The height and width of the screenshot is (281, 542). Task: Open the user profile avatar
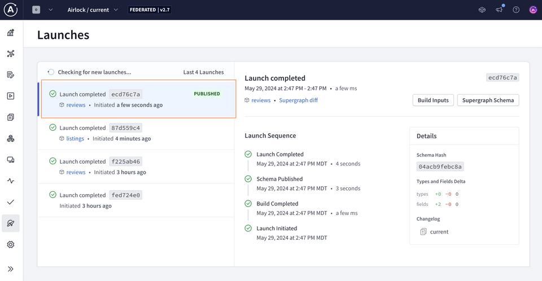coord(533,10)
